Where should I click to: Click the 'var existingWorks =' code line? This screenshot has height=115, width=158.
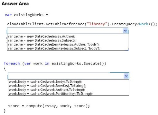[26, 15]
